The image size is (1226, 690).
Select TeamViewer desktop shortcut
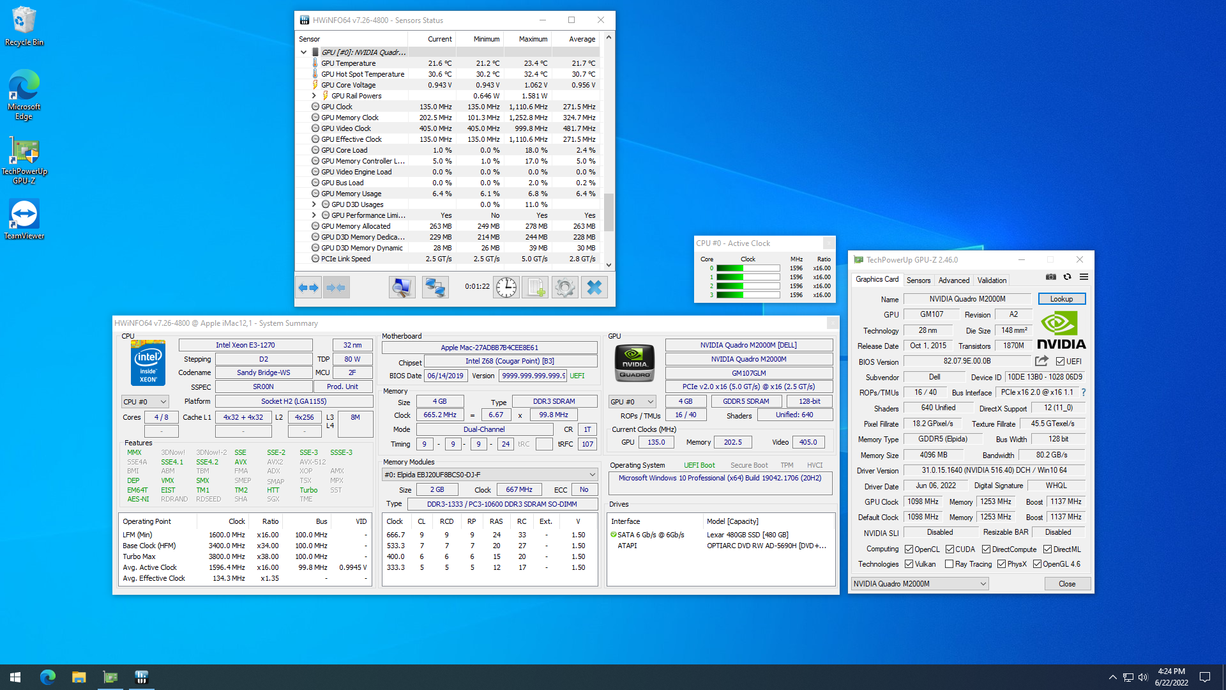point(24,219)
